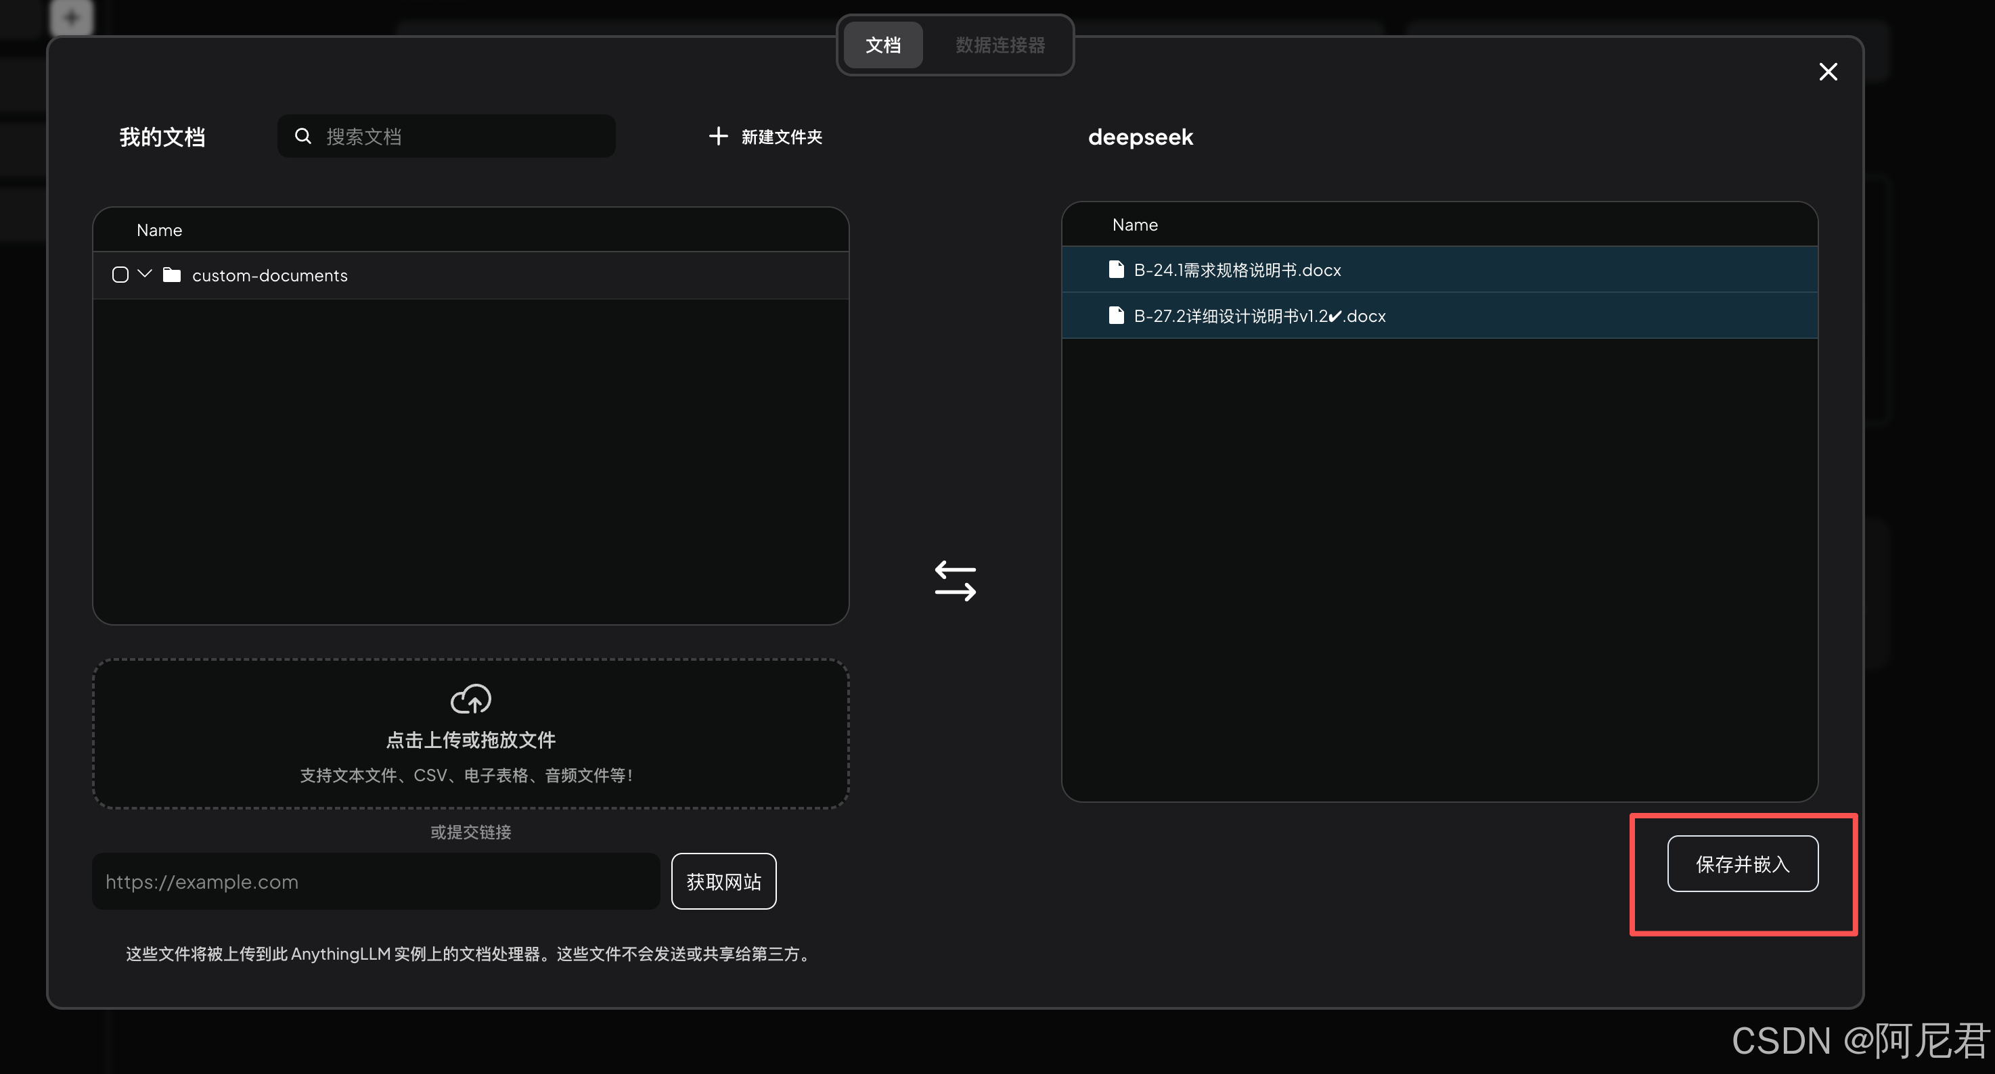Close the document manager dialog
Screen dimensions: 1995x1074
pyautogui.click(x=1828, y=72)
